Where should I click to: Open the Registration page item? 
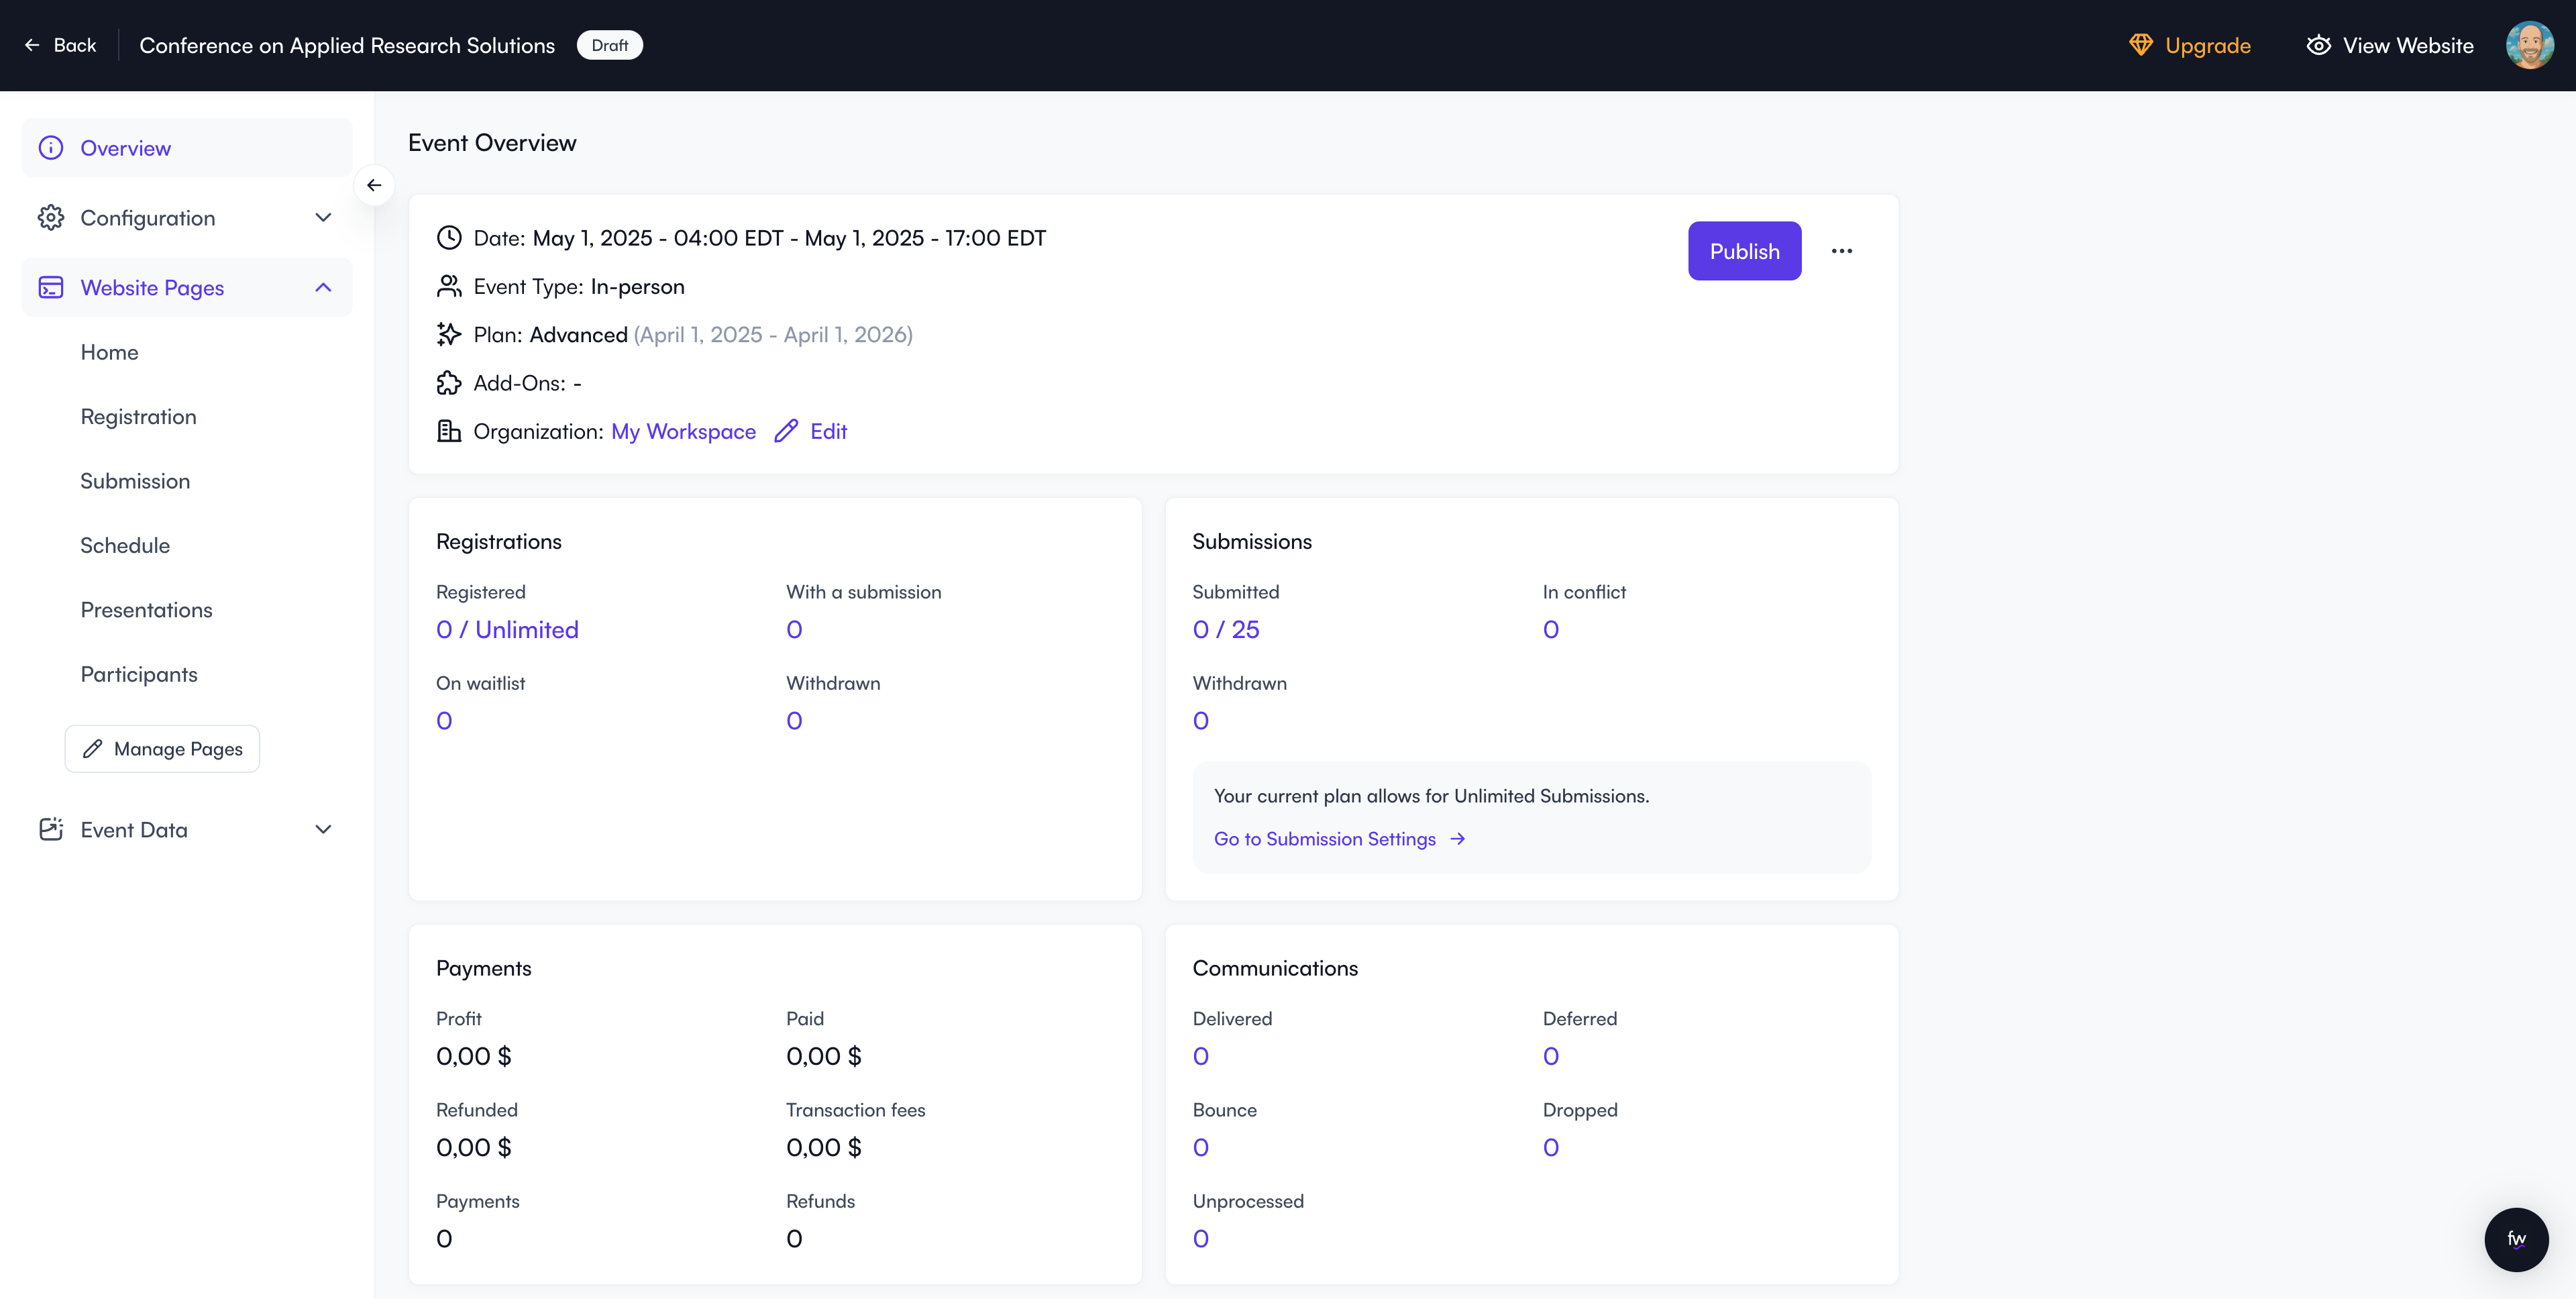coord(138,417)
